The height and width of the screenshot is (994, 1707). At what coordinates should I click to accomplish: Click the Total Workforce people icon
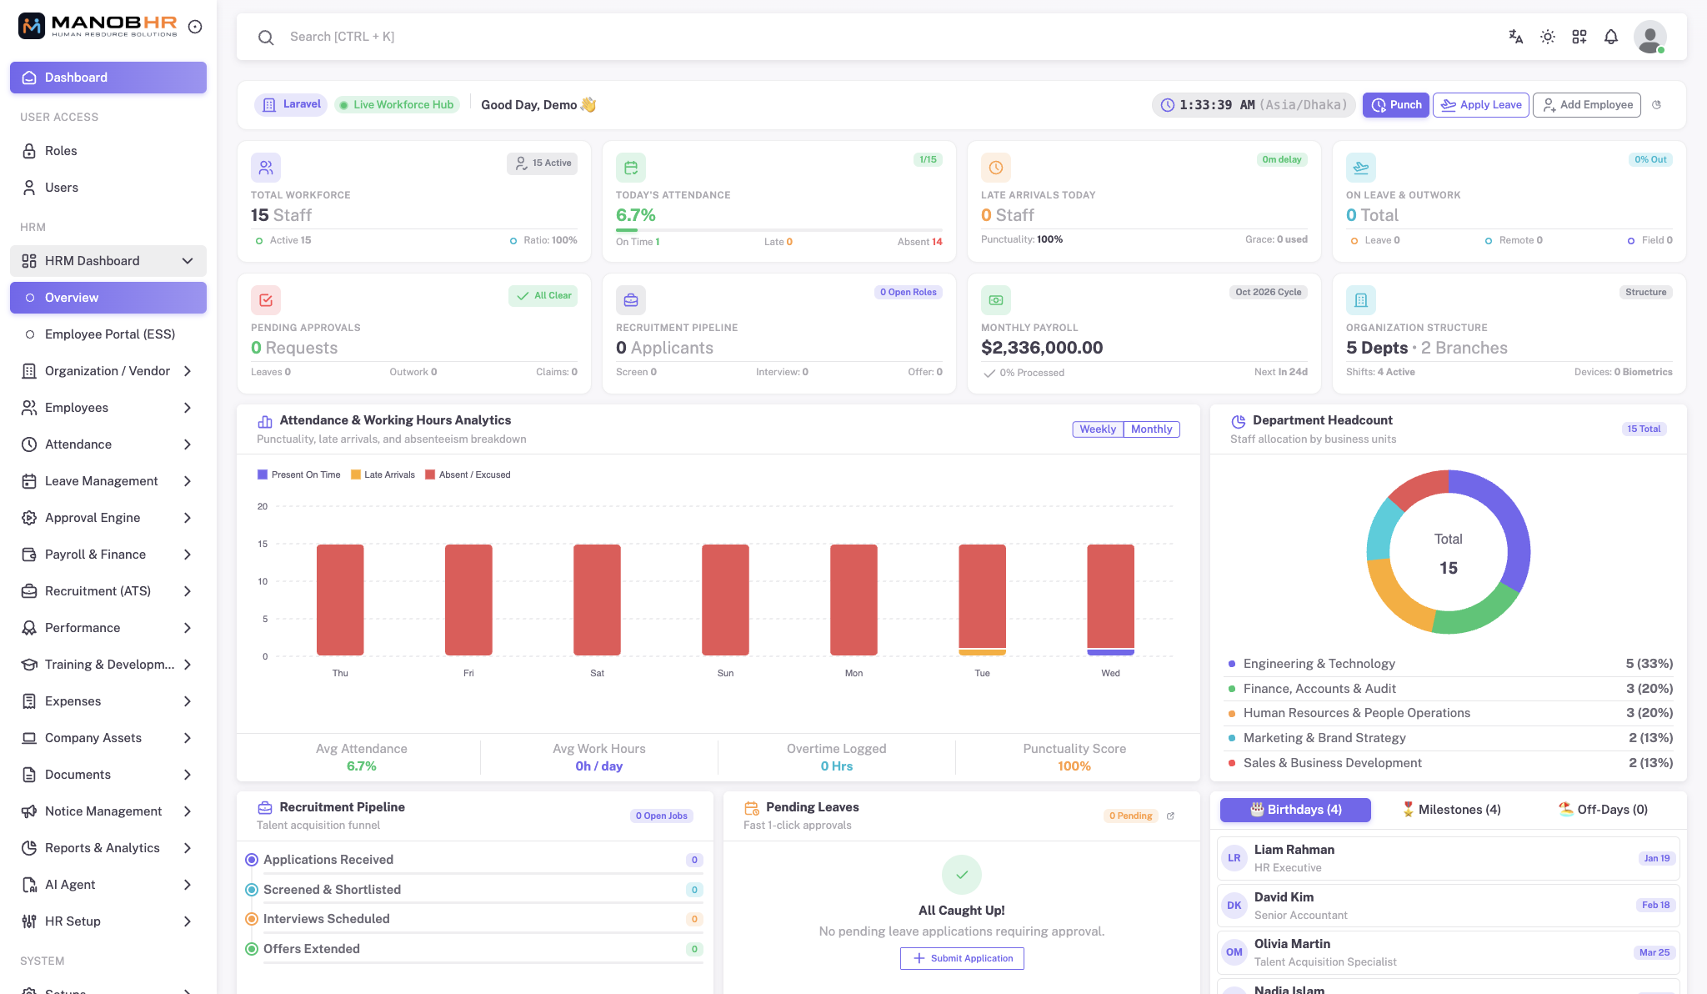266,168
